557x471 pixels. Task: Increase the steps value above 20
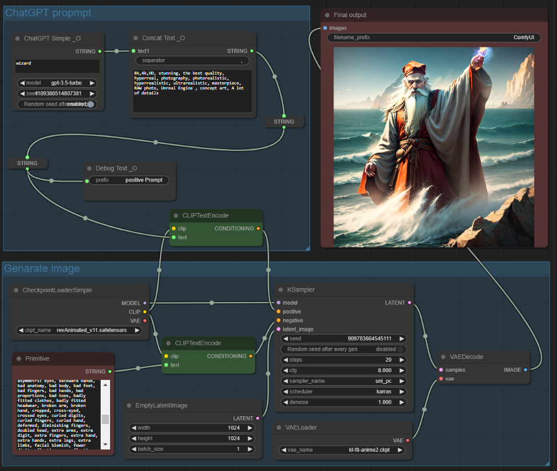402,359
